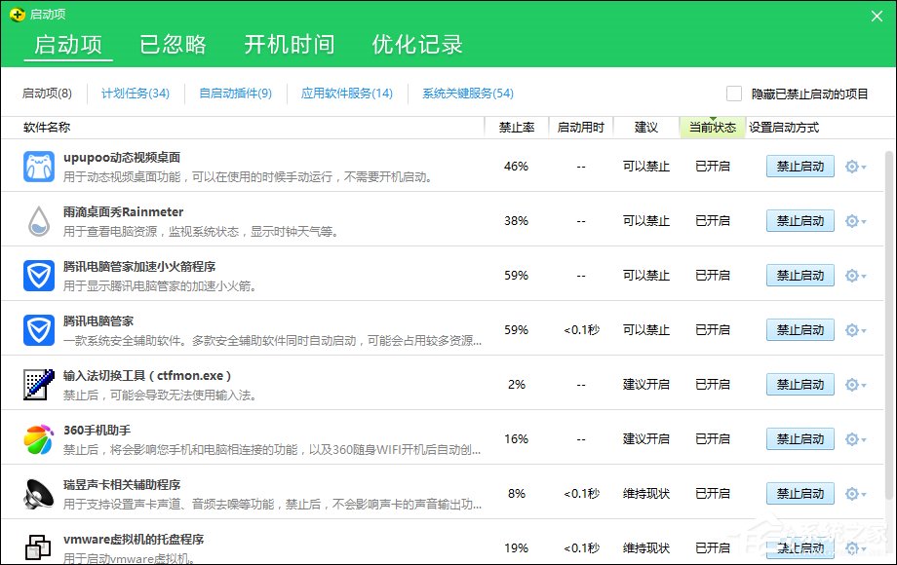Click the green shield logo in the titlebar
Screen dimensions: 897x565
coord(17,15)
